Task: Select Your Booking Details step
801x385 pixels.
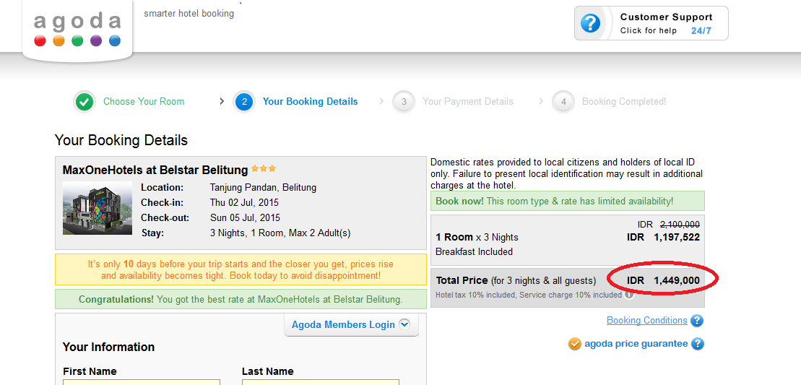Action: pyautogui.click(x=310, y=102)
